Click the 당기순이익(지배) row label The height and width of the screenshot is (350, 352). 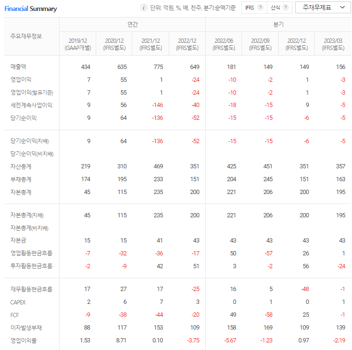point(30,141)
